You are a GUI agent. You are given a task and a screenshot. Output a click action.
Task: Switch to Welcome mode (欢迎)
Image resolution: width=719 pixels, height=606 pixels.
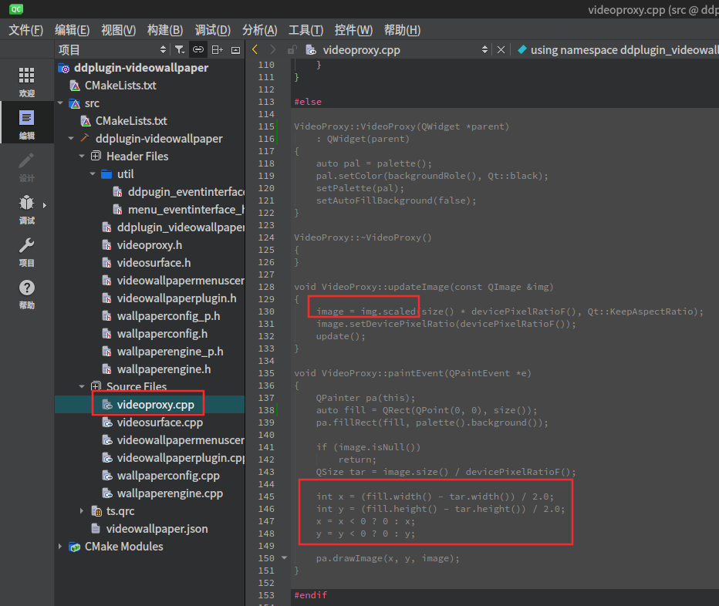pos(26,82)
